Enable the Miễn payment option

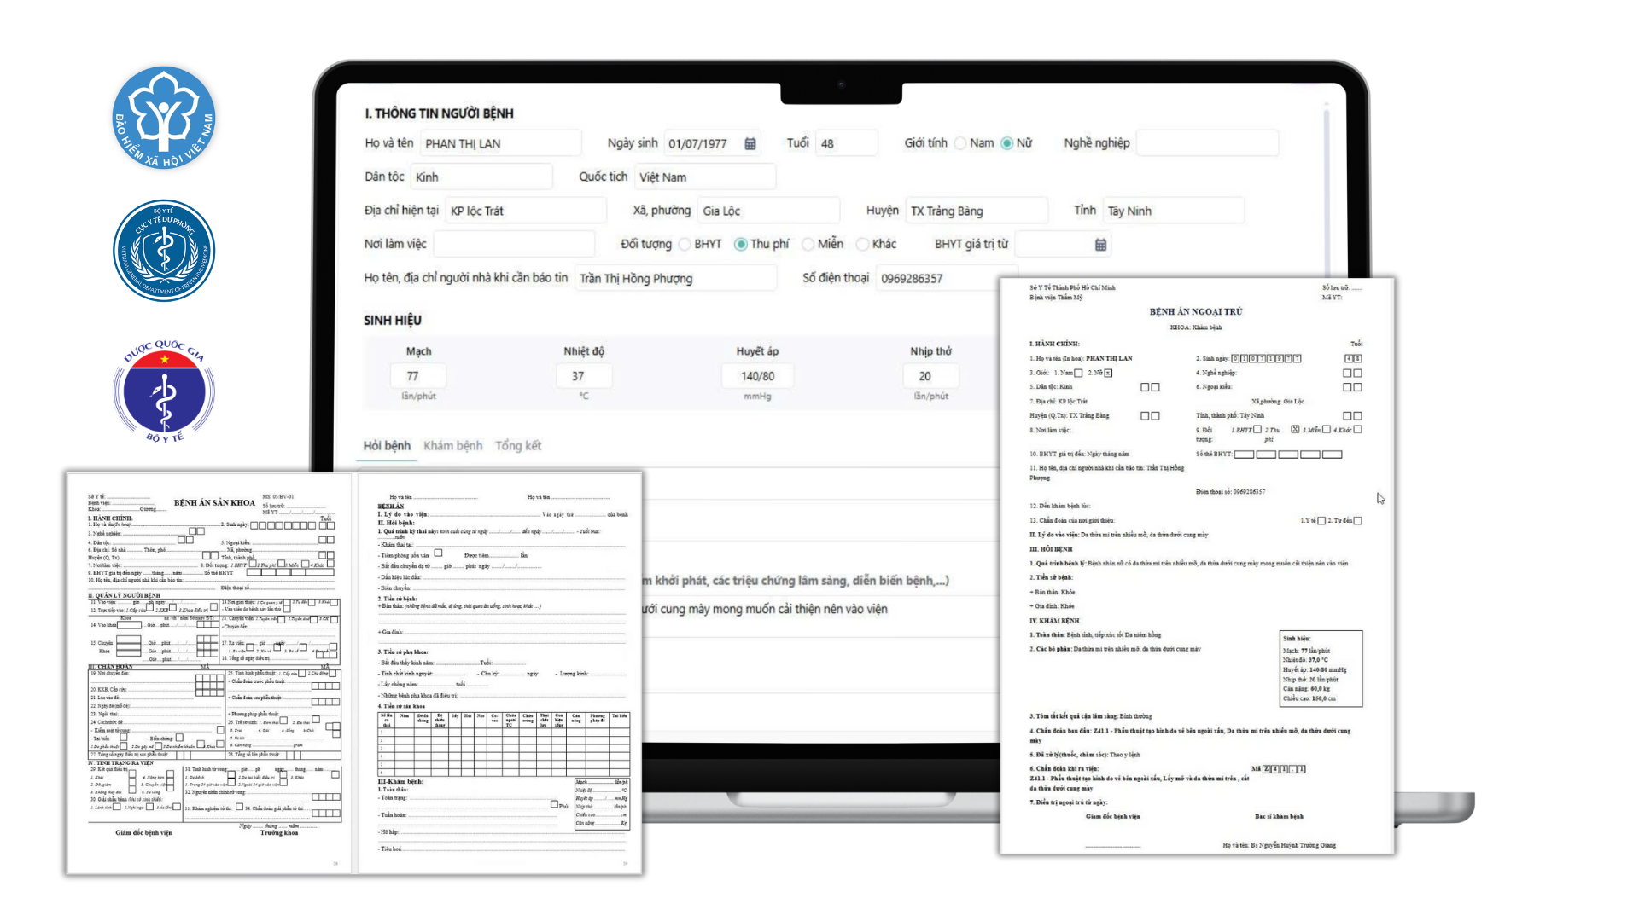[808, 244]
